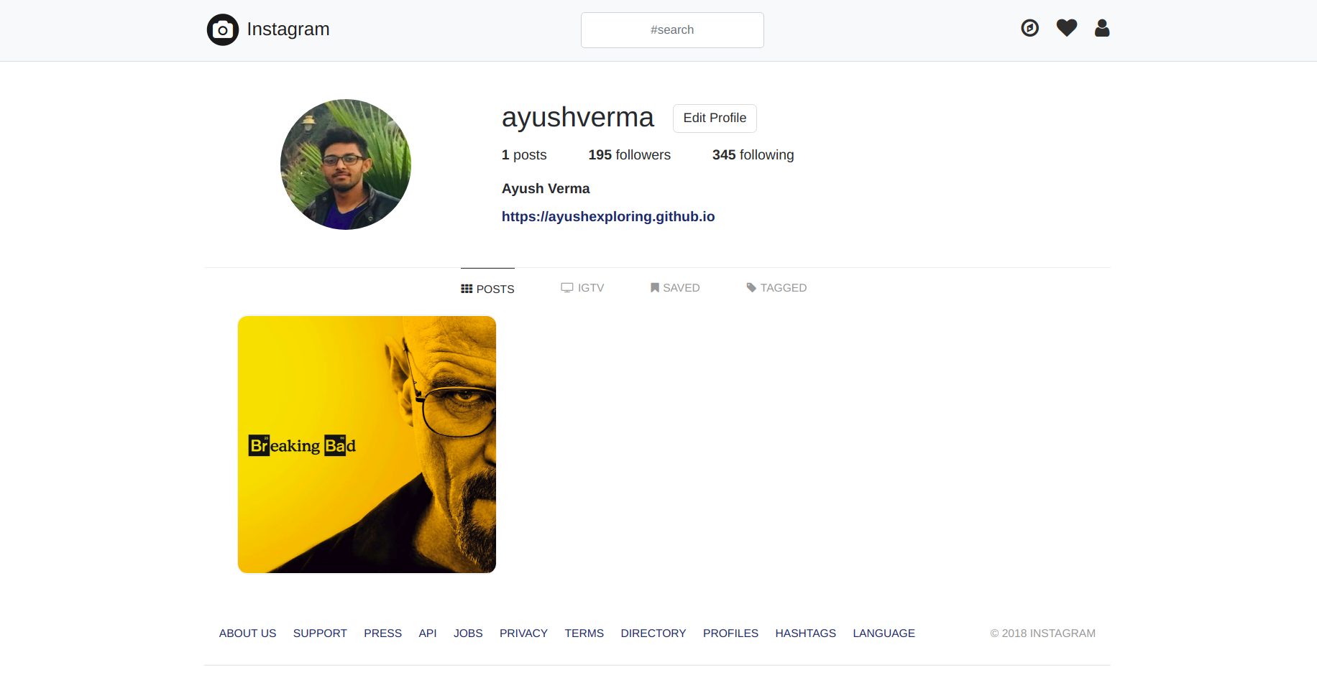Viewport: 1317px width, 683px height.
Task: Open the user profile icon
Action: point(1102,28)
